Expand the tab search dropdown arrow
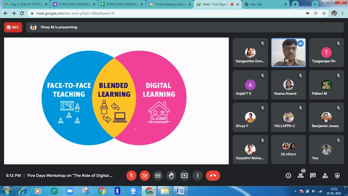 pos(315,4)
